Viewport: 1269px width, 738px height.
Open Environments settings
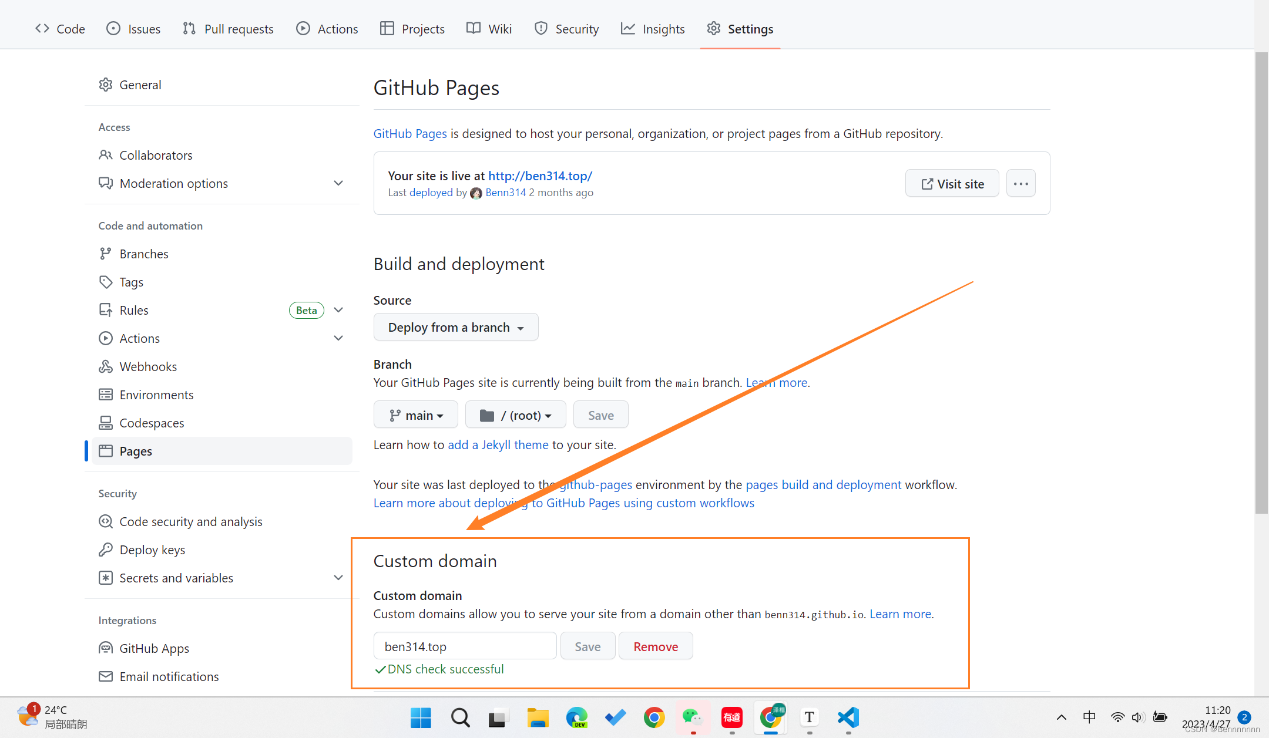222,395
